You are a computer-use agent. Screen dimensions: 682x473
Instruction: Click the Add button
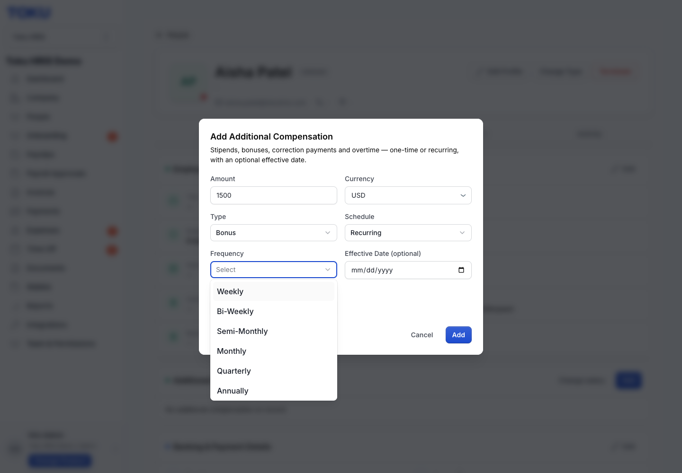[x=458, y=335]
